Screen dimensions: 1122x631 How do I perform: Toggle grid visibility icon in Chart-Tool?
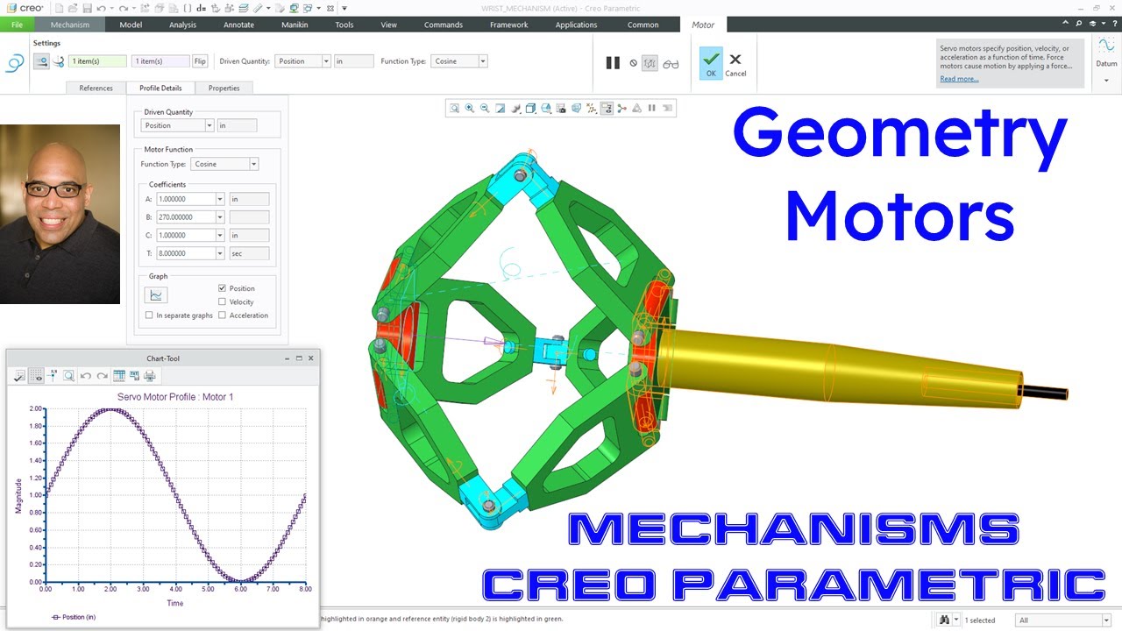click(x=36, y=376)
